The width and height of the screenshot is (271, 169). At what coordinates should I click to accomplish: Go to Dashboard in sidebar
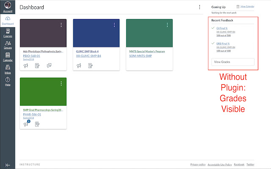(8, 21)
